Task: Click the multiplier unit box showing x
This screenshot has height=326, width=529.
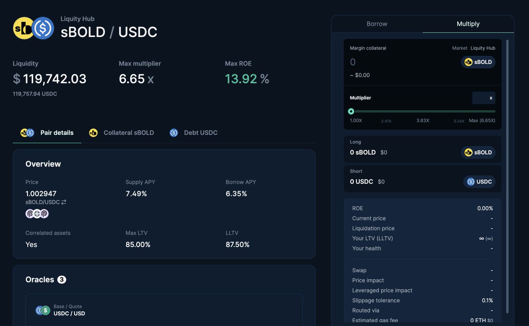Action: [484, 97]
